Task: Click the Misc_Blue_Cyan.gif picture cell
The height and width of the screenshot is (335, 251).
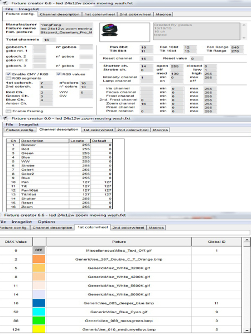Action: (x=119, y=312)
